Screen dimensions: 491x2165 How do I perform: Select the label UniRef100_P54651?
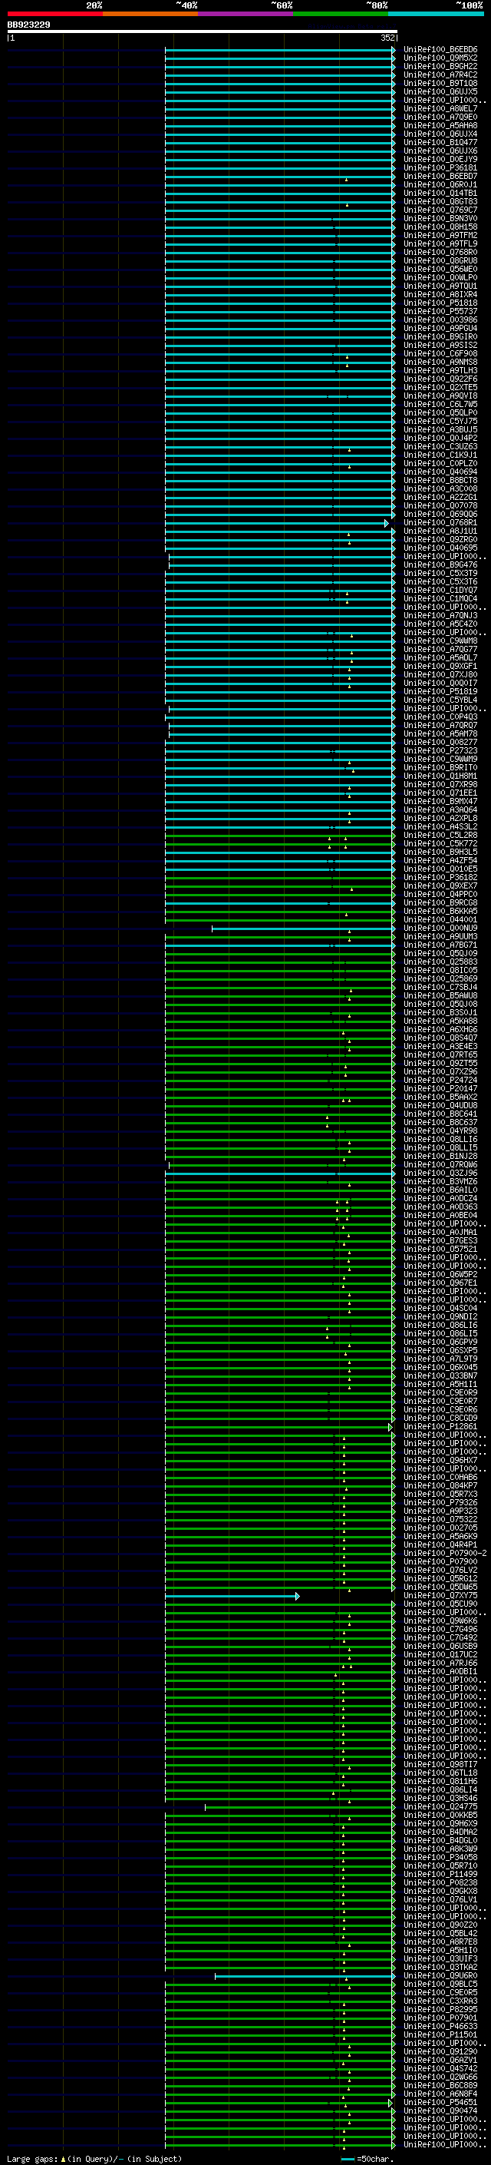click(440, 2103)
